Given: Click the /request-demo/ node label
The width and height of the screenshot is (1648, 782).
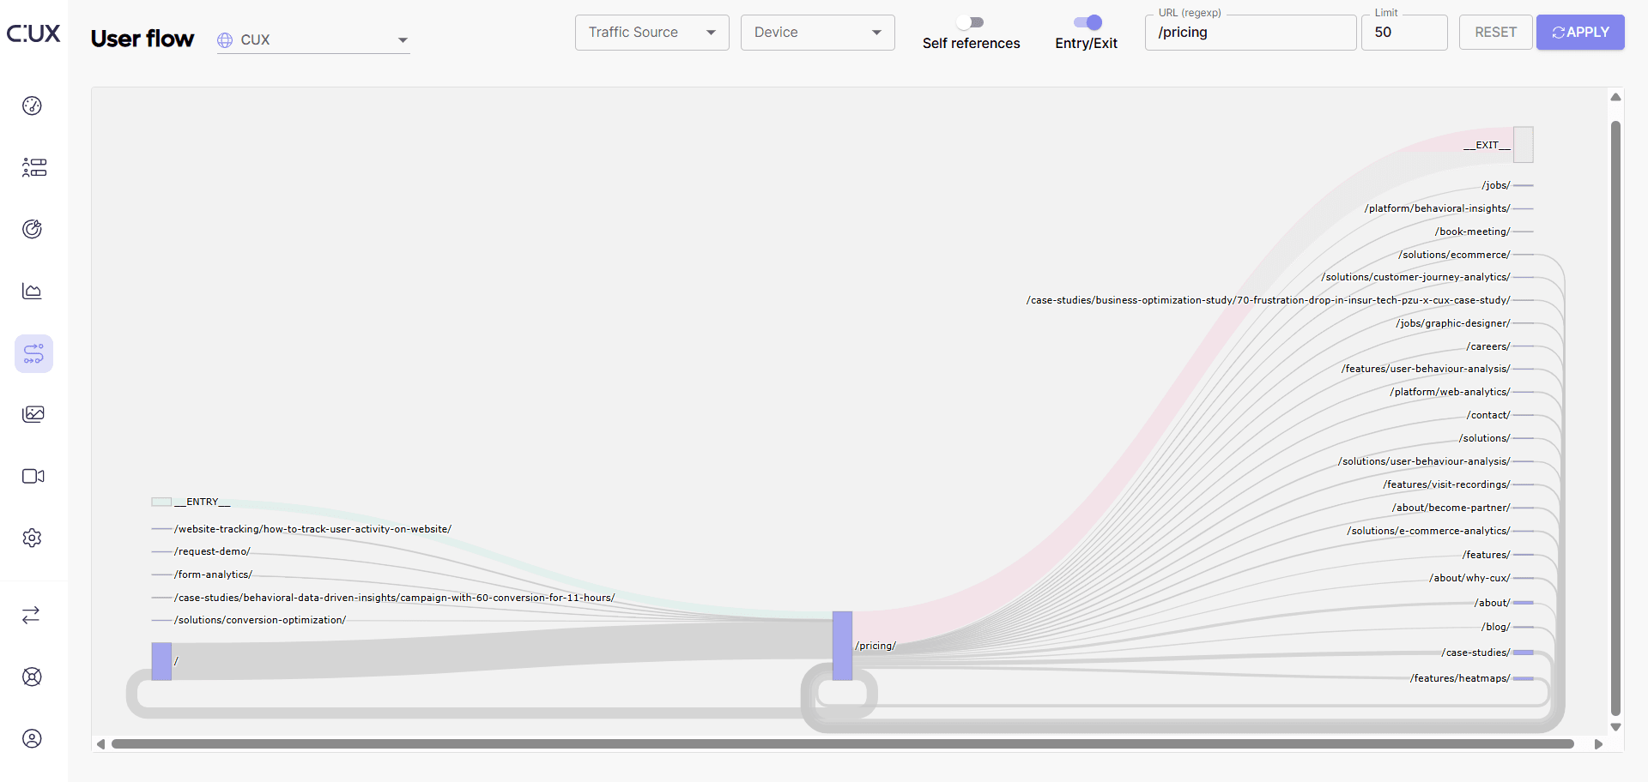Looking at the screenshot, I should [212, 551].
